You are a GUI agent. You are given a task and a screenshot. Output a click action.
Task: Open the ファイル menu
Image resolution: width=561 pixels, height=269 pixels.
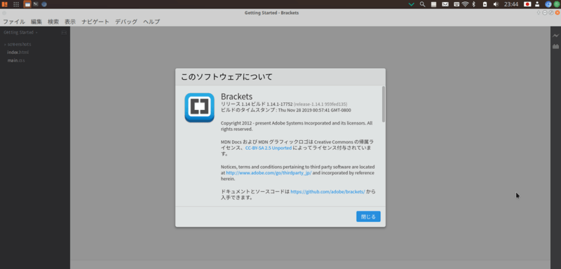pyautogui.click(x=14, y=22)
